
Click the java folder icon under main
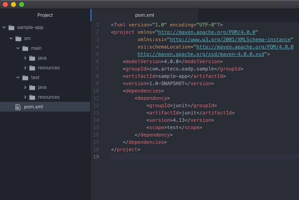click(x=32, y=58)
